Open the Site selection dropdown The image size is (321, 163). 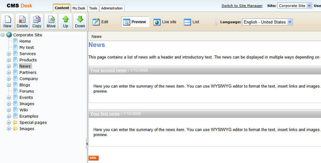coord(295,6)
